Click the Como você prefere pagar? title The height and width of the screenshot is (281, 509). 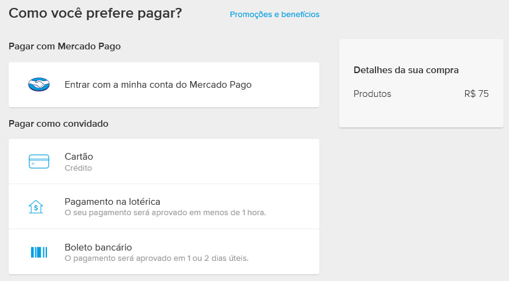click(x=95, y=13)
